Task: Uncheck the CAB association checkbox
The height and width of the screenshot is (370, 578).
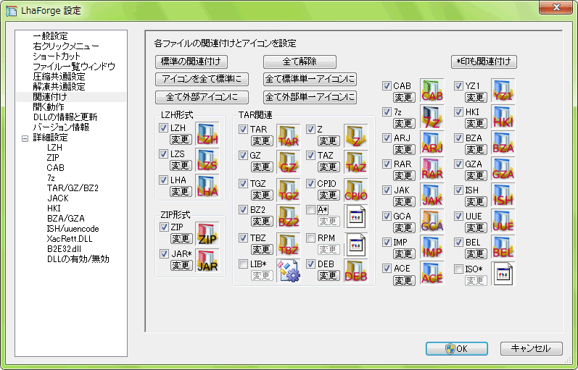Action: [x=387, y=85]
